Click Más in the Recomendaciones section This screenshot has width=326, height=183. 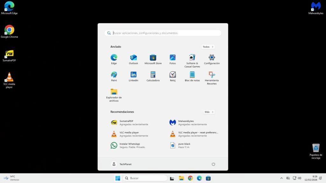209,112
